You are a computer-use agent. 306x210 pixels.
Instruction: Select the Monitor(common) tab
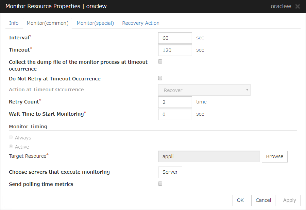(x=48, y=23)
